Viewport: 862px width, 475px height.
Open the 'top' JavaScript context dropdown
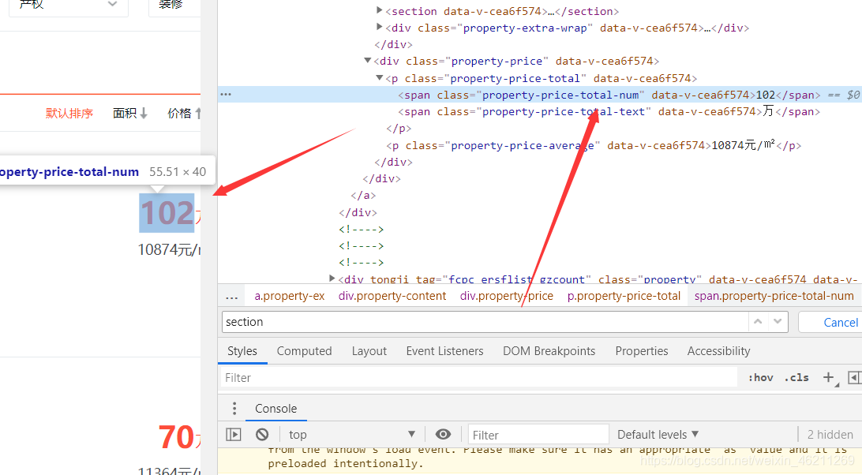(352, 435)
